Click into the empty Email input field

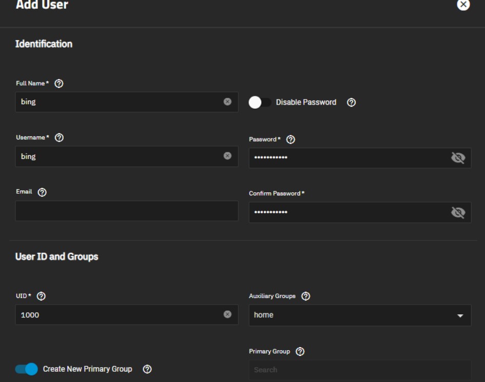(126, 211)
